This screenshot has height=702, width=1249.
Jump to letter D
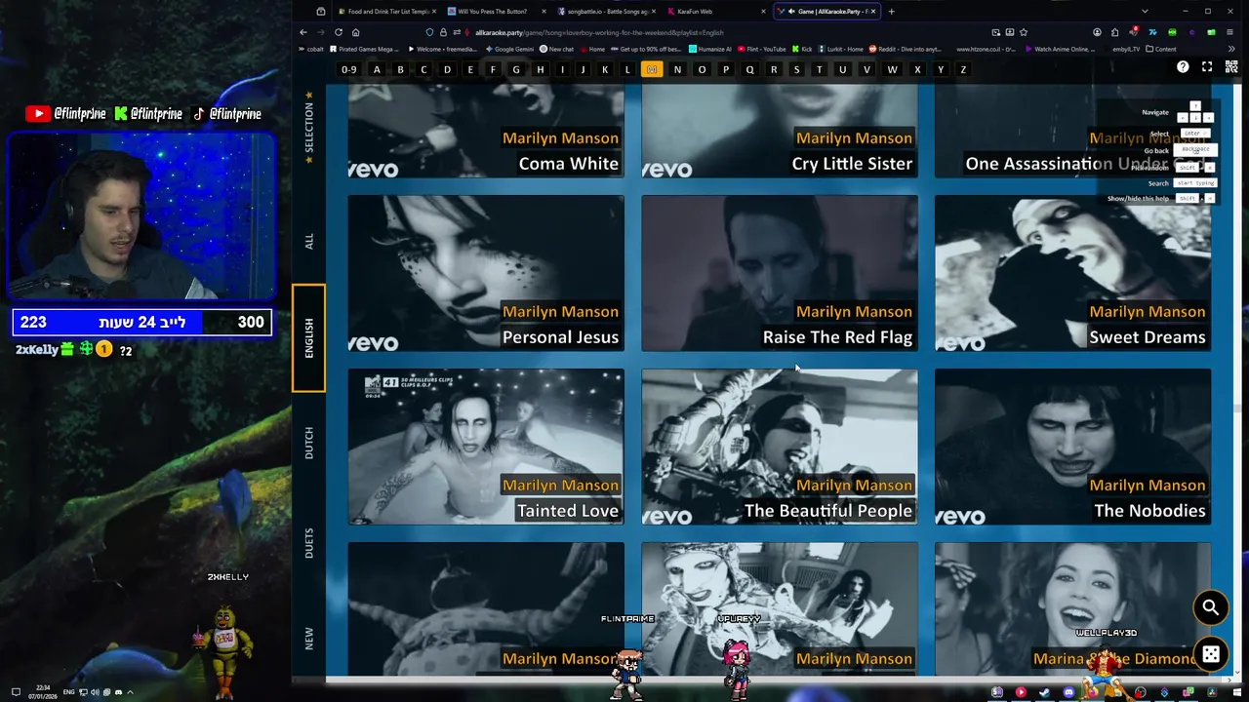click(x=447, y=69)
